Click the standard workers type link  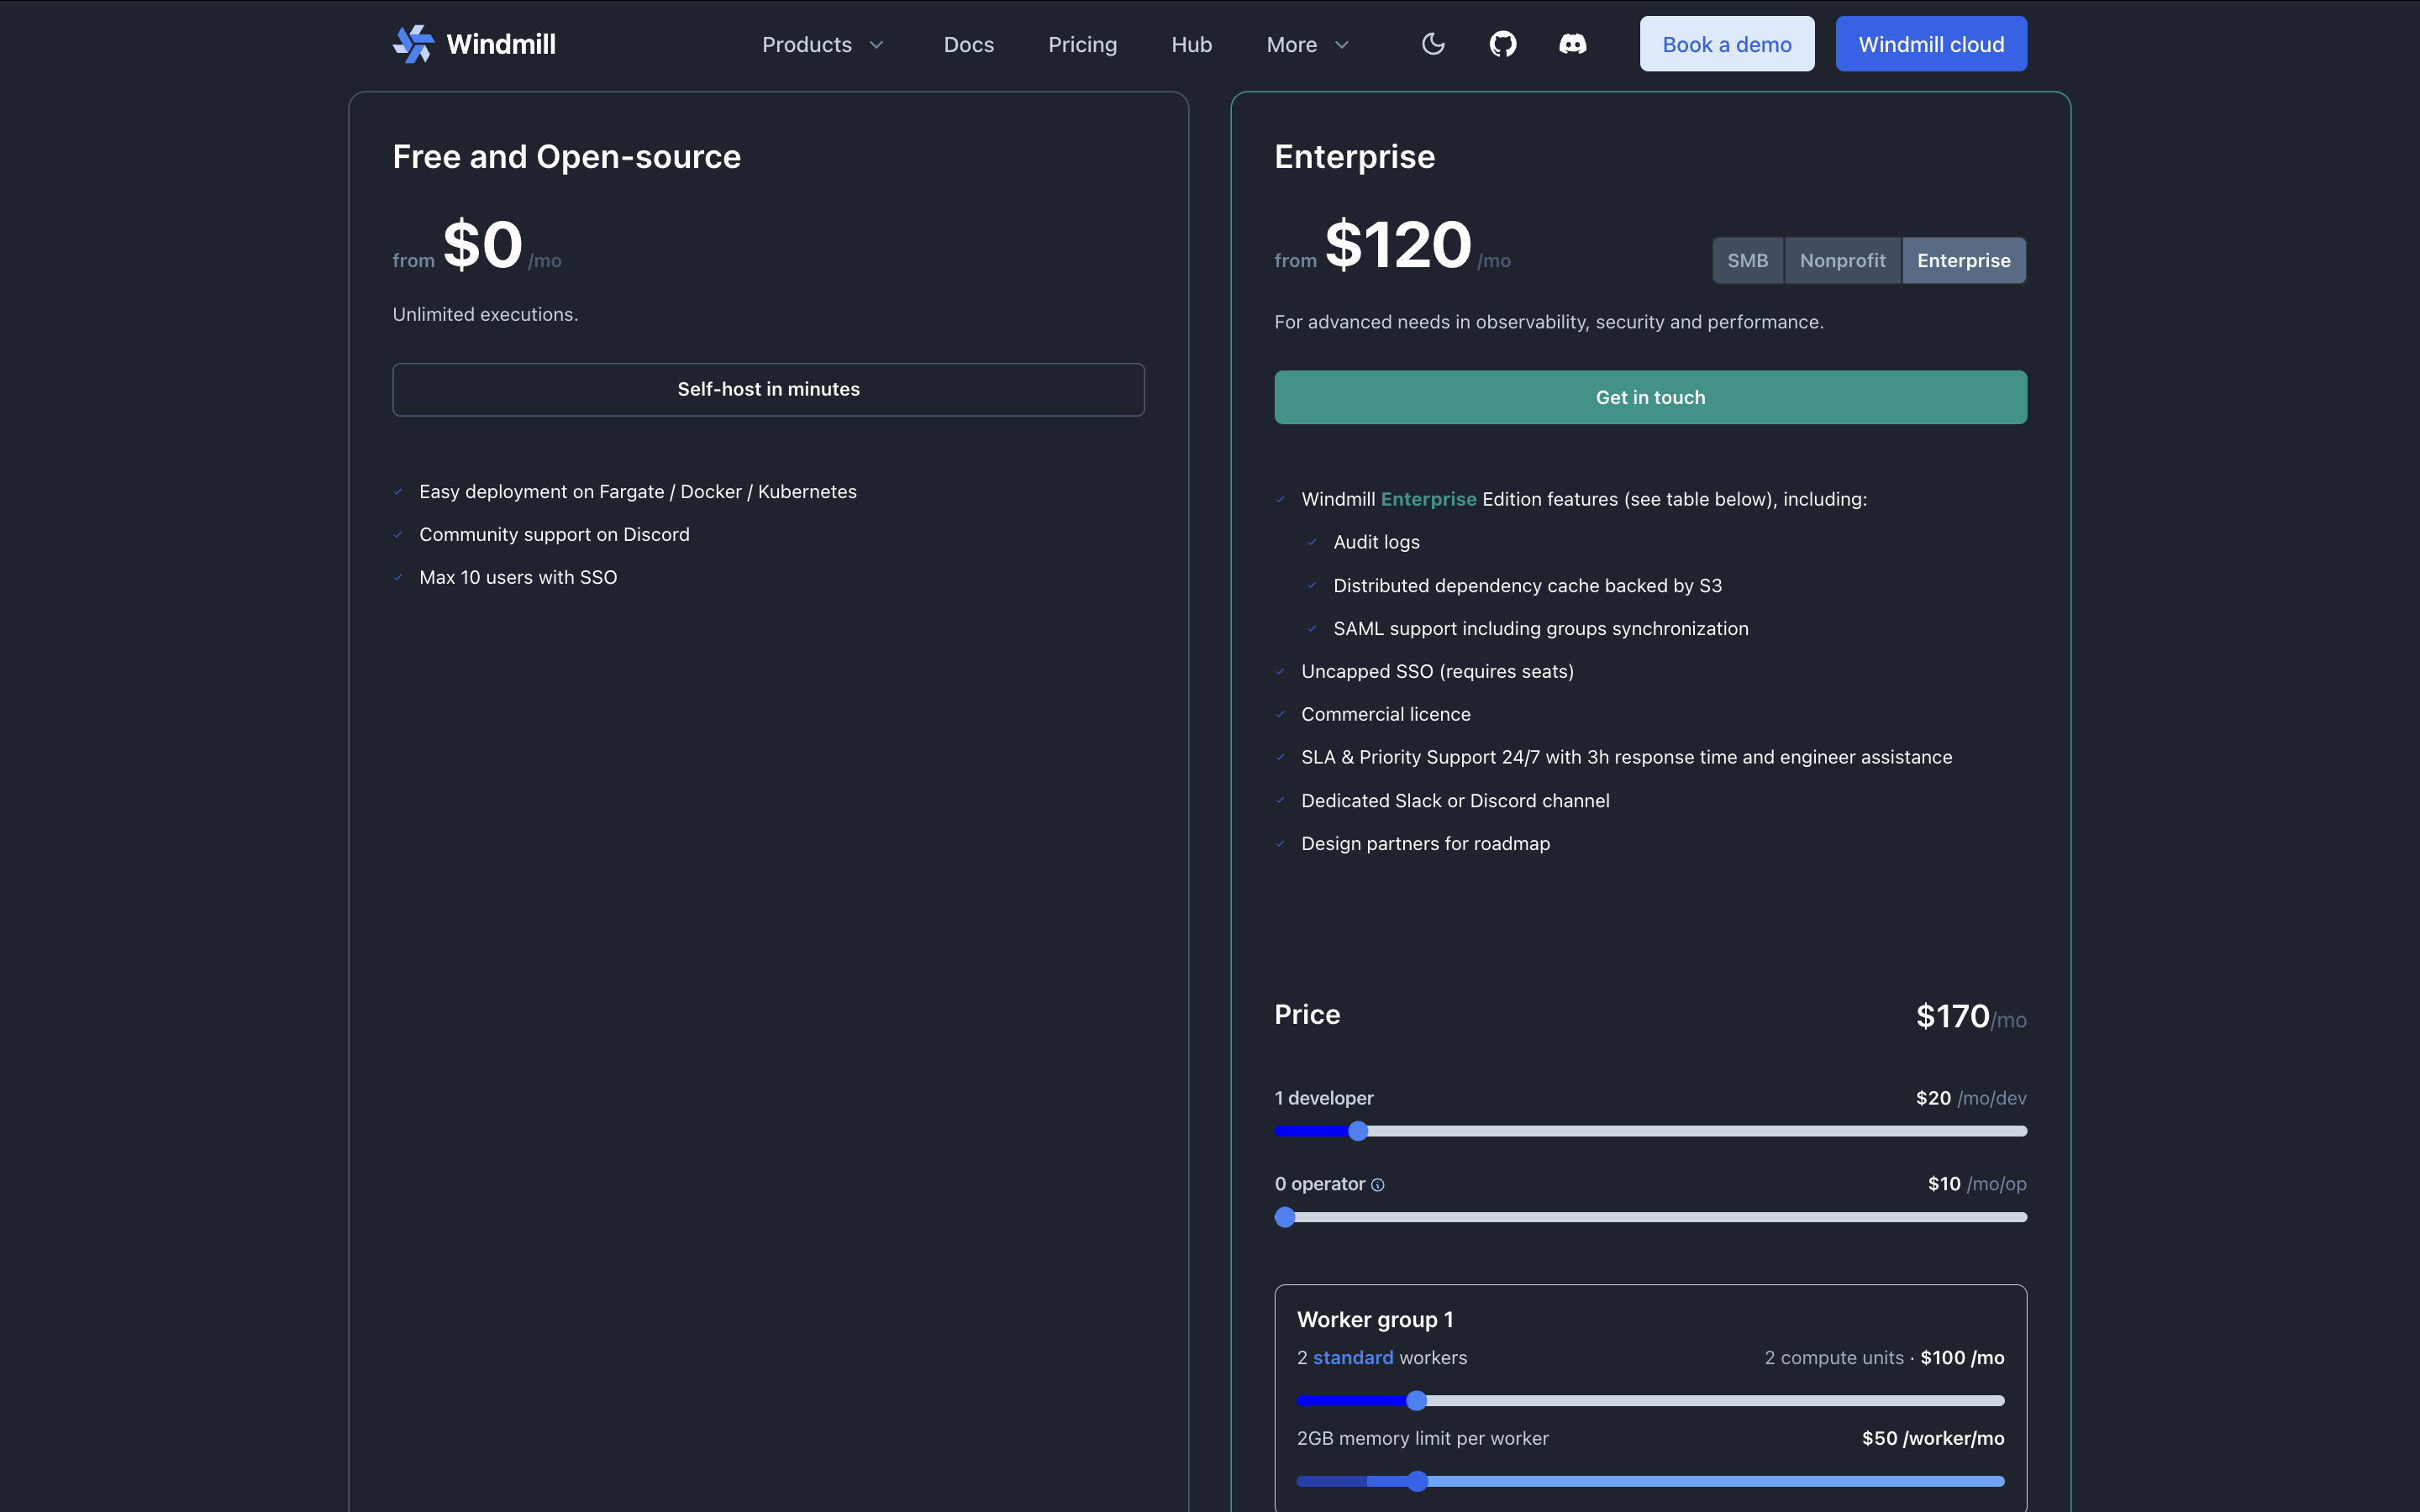coord(1352,1357)
